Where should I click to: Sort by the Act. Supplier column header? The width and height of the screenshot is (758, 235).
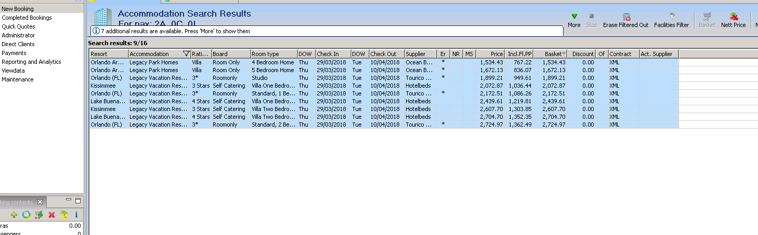pyautogui.click(x=659, y=54)
